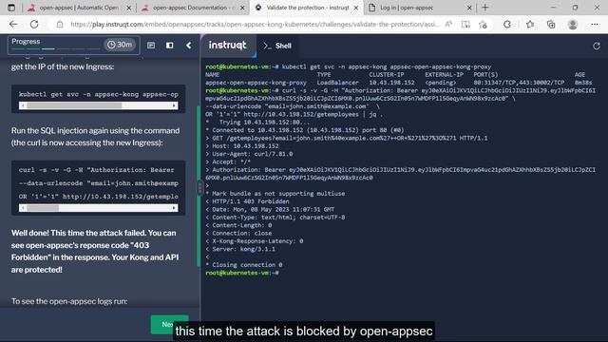Open the tab actions menu icon
The image size is (608, 342).
[x=11, y=8]
